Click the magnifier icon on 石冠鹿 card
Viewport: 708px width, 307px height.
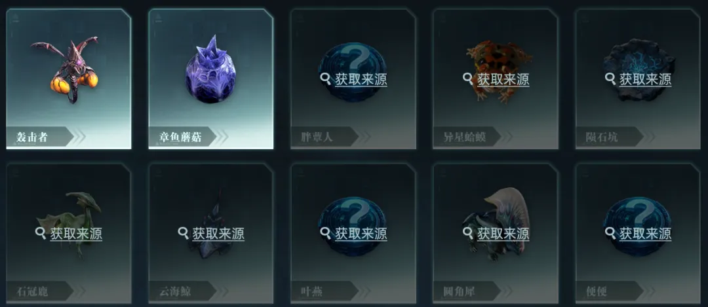(x=41, y=233)
